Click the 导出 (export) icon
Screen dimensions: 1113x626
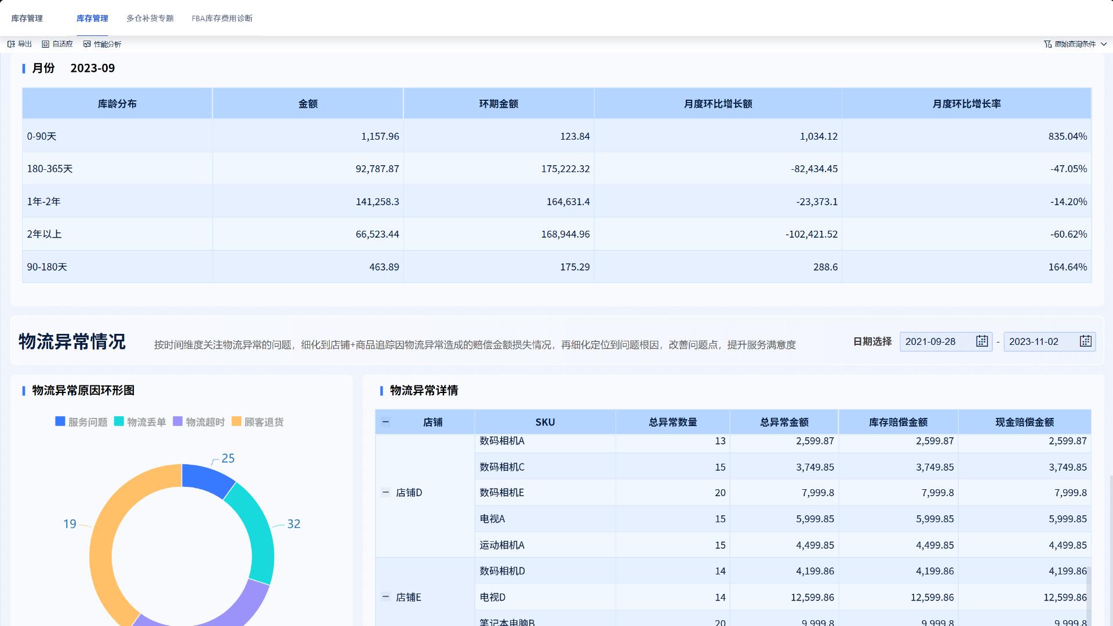tap(10, 43)
